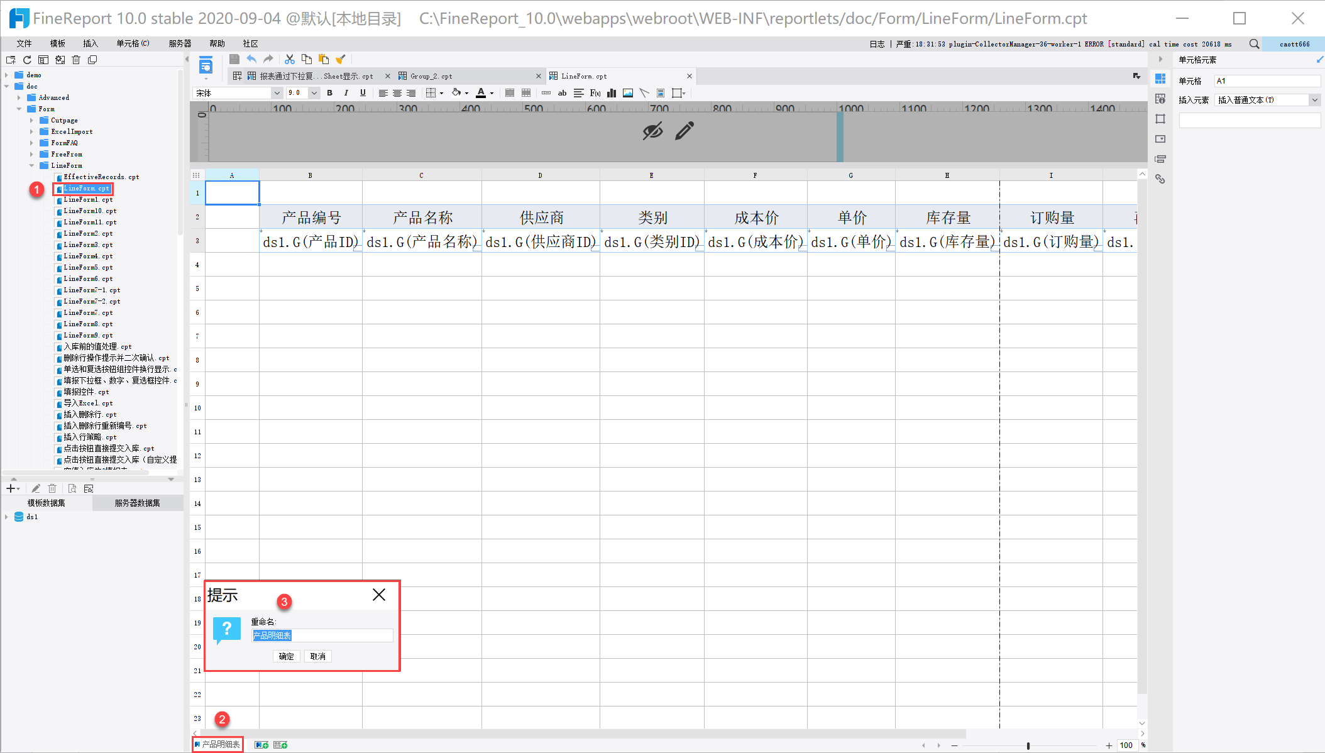Click the pencil edit icon in parameter pane
The width and height of the screenshot is (1325, 753).
click(x=684, y=131)
